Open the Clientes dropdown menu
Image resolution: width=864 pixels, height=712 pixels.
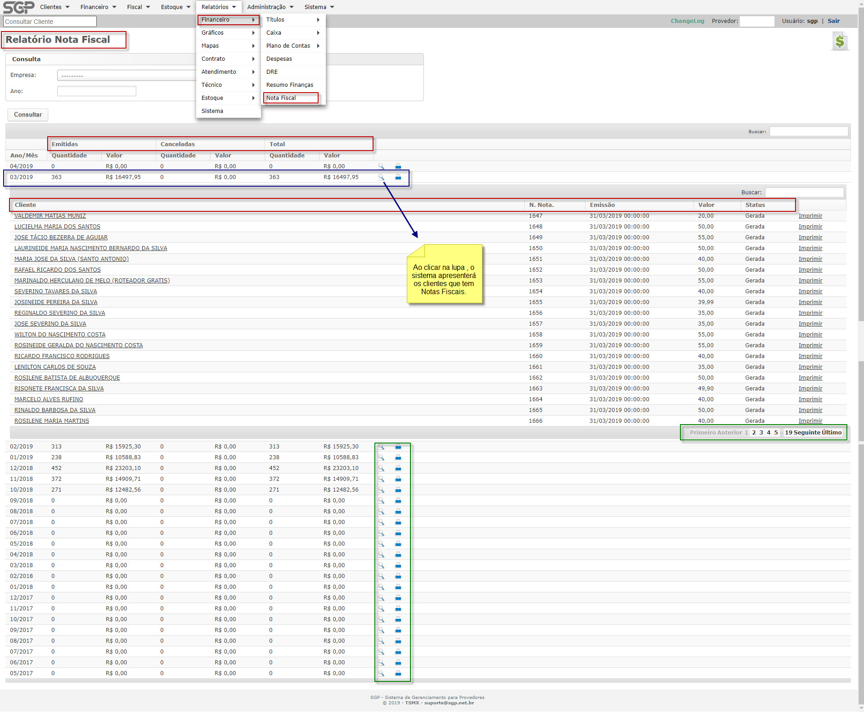[54, 7]
